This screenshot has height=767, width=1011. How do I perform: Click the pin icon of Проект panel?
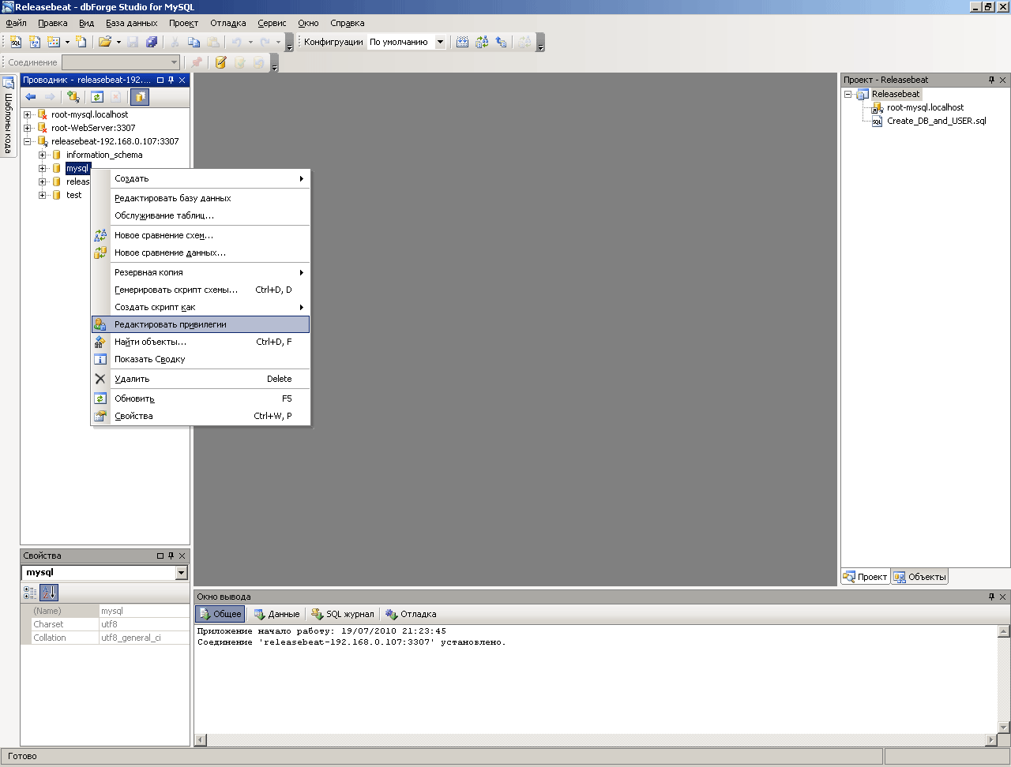[991, 80]
